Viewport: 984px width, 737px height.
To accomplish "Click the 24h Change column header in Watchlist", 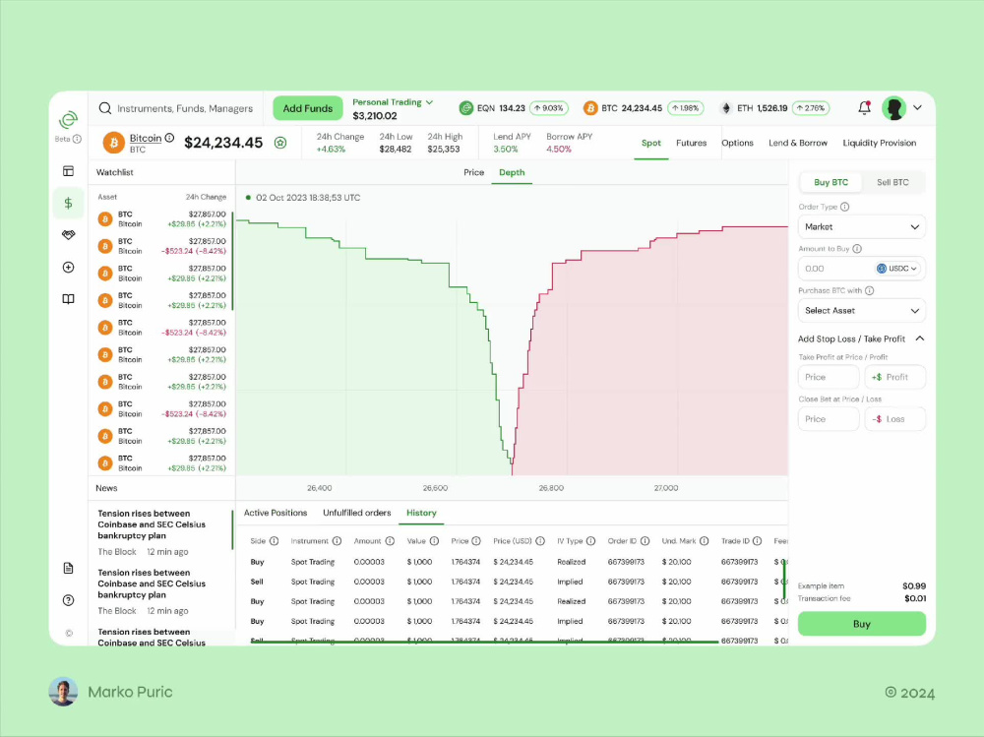I will click(206, 197).
